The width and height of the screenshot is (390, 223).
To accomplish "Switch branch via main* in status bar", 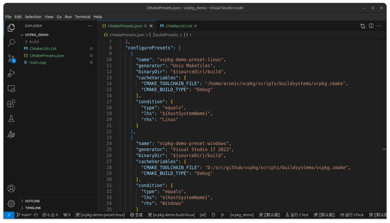I will 24,215.
